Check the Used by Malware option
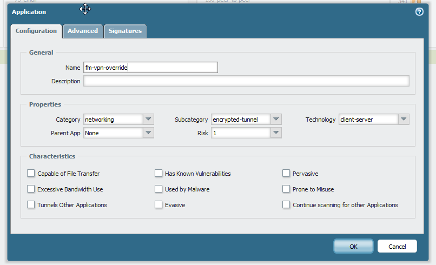The image size is (436, 265). tap(158, 189)
